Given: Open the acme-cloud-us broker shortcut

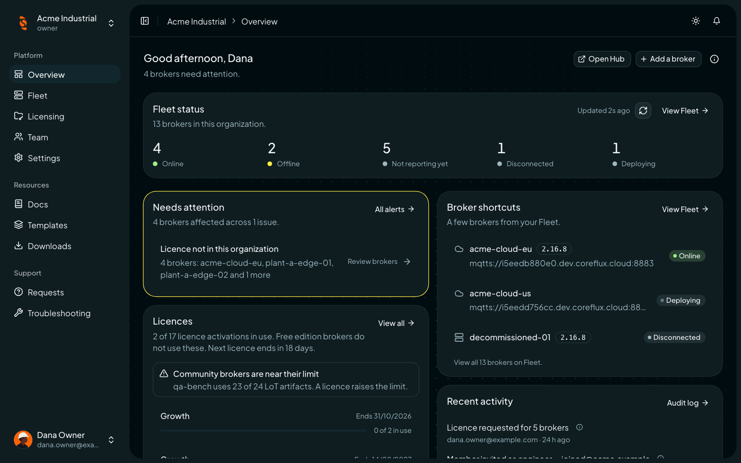Looking at the screenshot, I should click(580, 300).
